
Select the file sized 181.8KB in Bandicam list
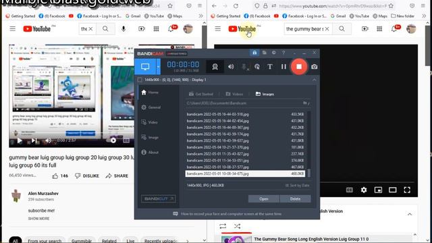pos(245,147)
